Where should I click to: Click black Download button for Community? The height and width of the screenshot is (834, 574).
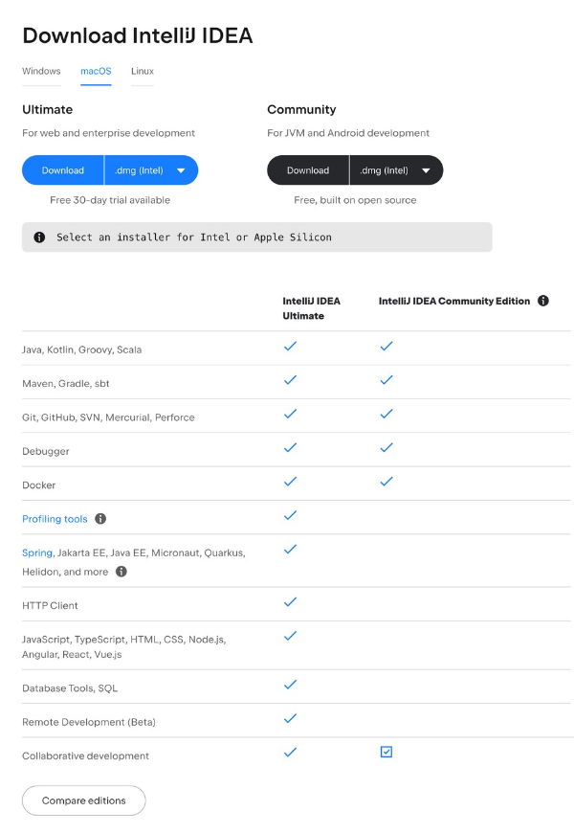[308, 170]
